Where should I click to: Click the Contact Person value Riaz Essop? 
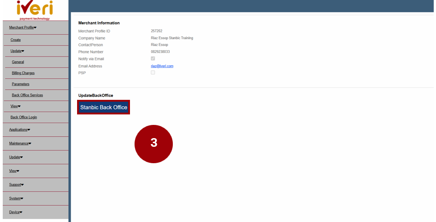[x=159, y=45]
